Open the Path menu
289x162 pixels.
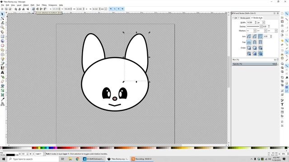[x=33, y=5]
